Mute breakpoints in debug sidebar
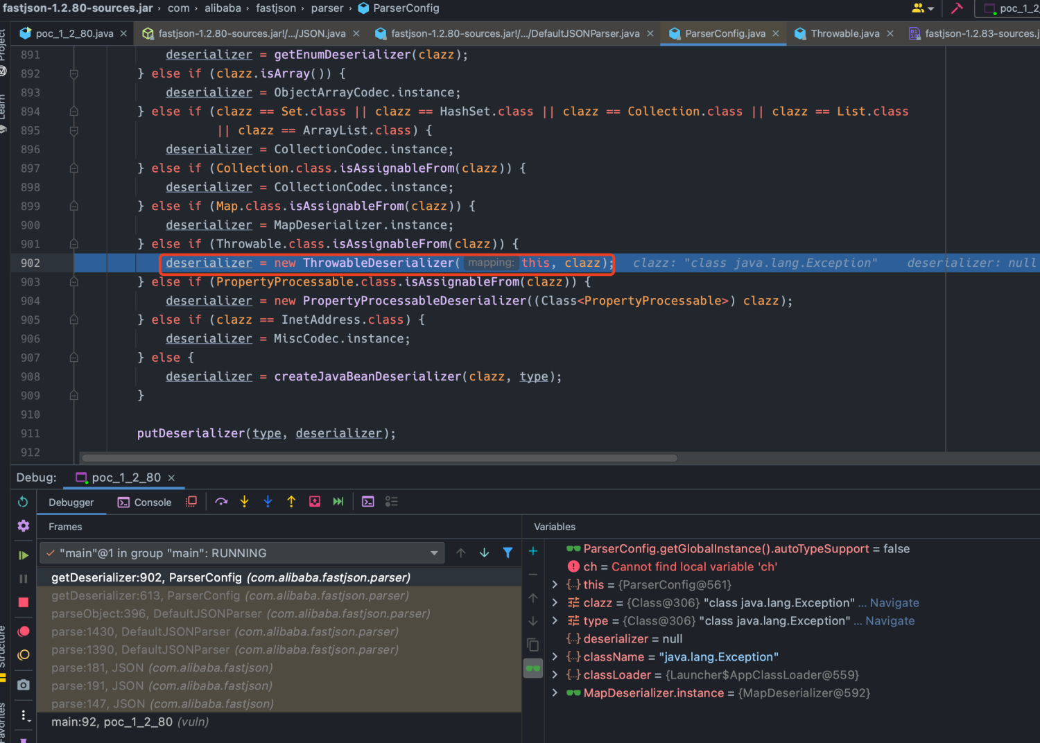Viewport: 1040px width, 743px height. coord(23,655)
